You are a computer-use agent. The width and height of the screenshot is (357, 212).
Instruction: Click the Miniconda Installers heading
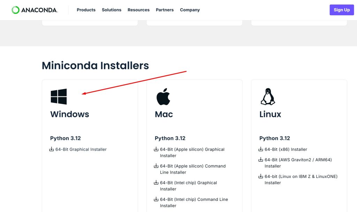[95, 65]
